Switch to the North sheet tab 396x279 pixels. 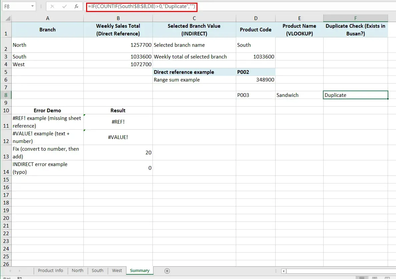pyautogui.click(x=77, y=271)
